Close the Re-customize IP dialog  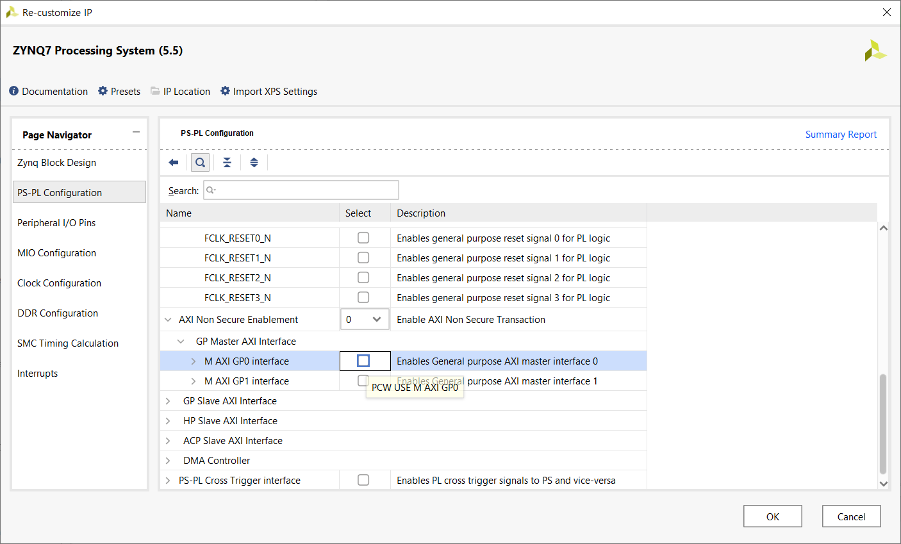pyautogui.click(x=887, y=12)
